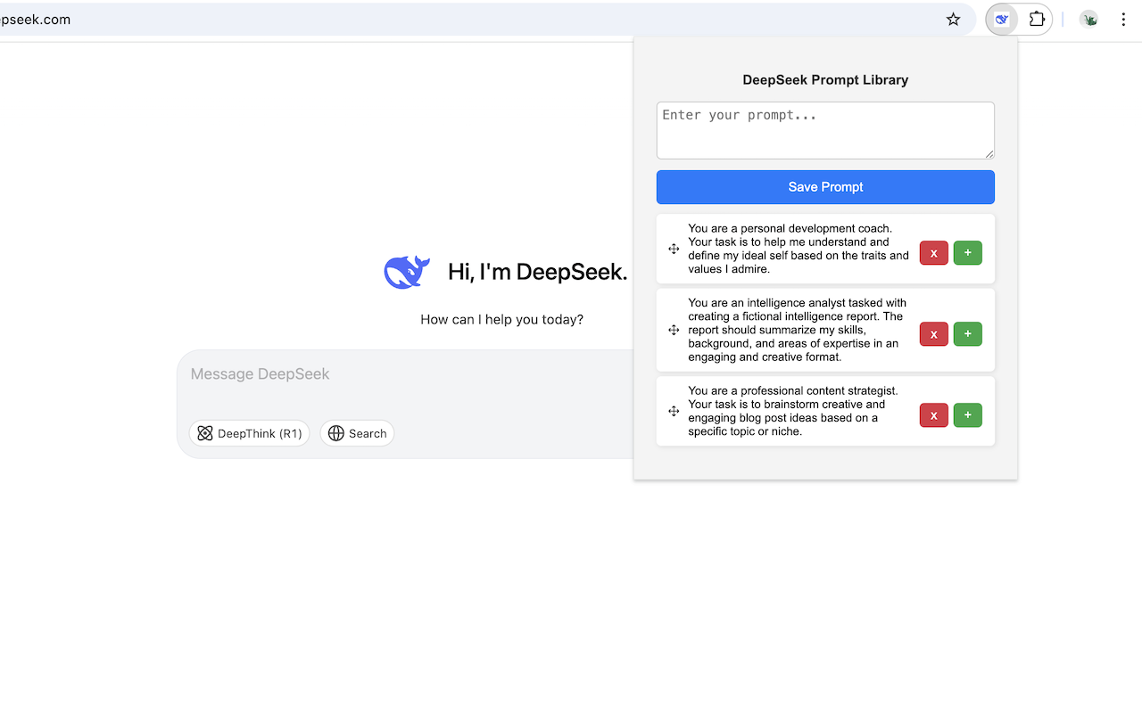This screenshot has width=1142, height=713.
Task: Click the DeepSeek whale logo
Action: 407,271
